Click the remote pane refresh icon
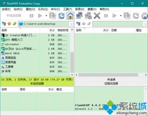Screen dimensions: 148x116 tap(136, 16)
